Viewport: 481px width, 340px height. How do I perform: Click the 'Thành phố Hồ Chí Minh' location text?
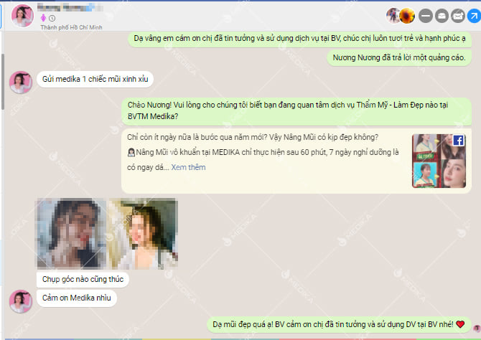coord(70,27)
